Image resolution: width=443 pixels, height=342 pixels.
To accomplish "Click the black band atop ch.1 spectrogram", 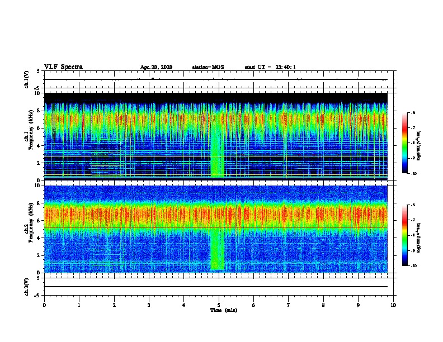I will [216, 98].
